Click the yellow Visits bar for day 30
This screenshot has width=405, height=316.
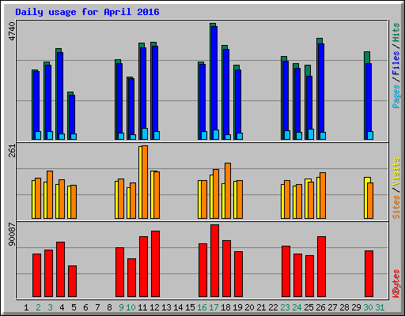(366, 197)
